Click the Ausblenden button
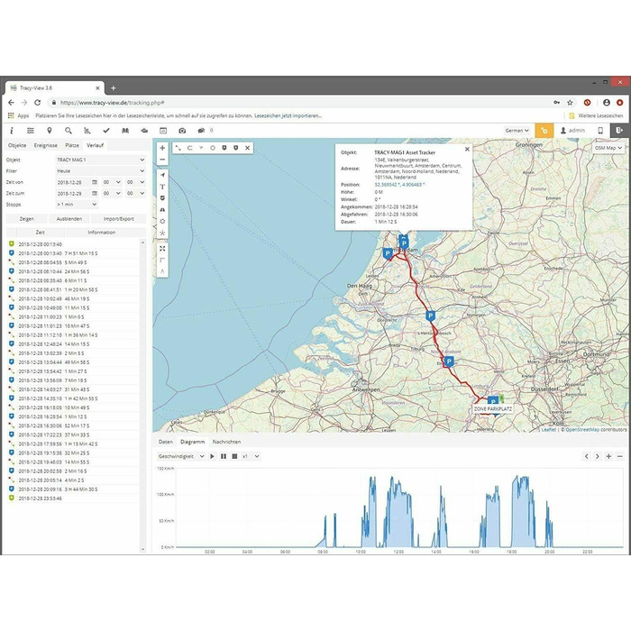631x631 pixels. 69,219
